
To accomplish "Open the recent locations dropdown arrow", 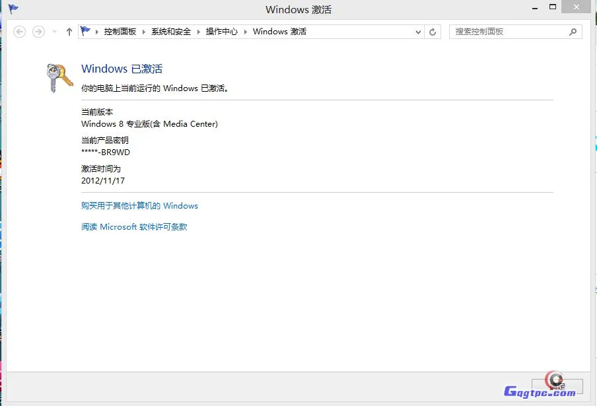I will click(x=54, y=32).
